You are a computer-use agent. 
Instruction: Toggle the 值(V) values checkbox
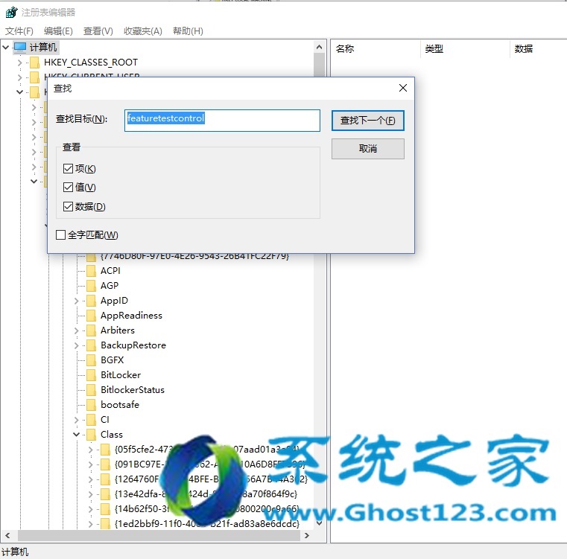point(68,187)
